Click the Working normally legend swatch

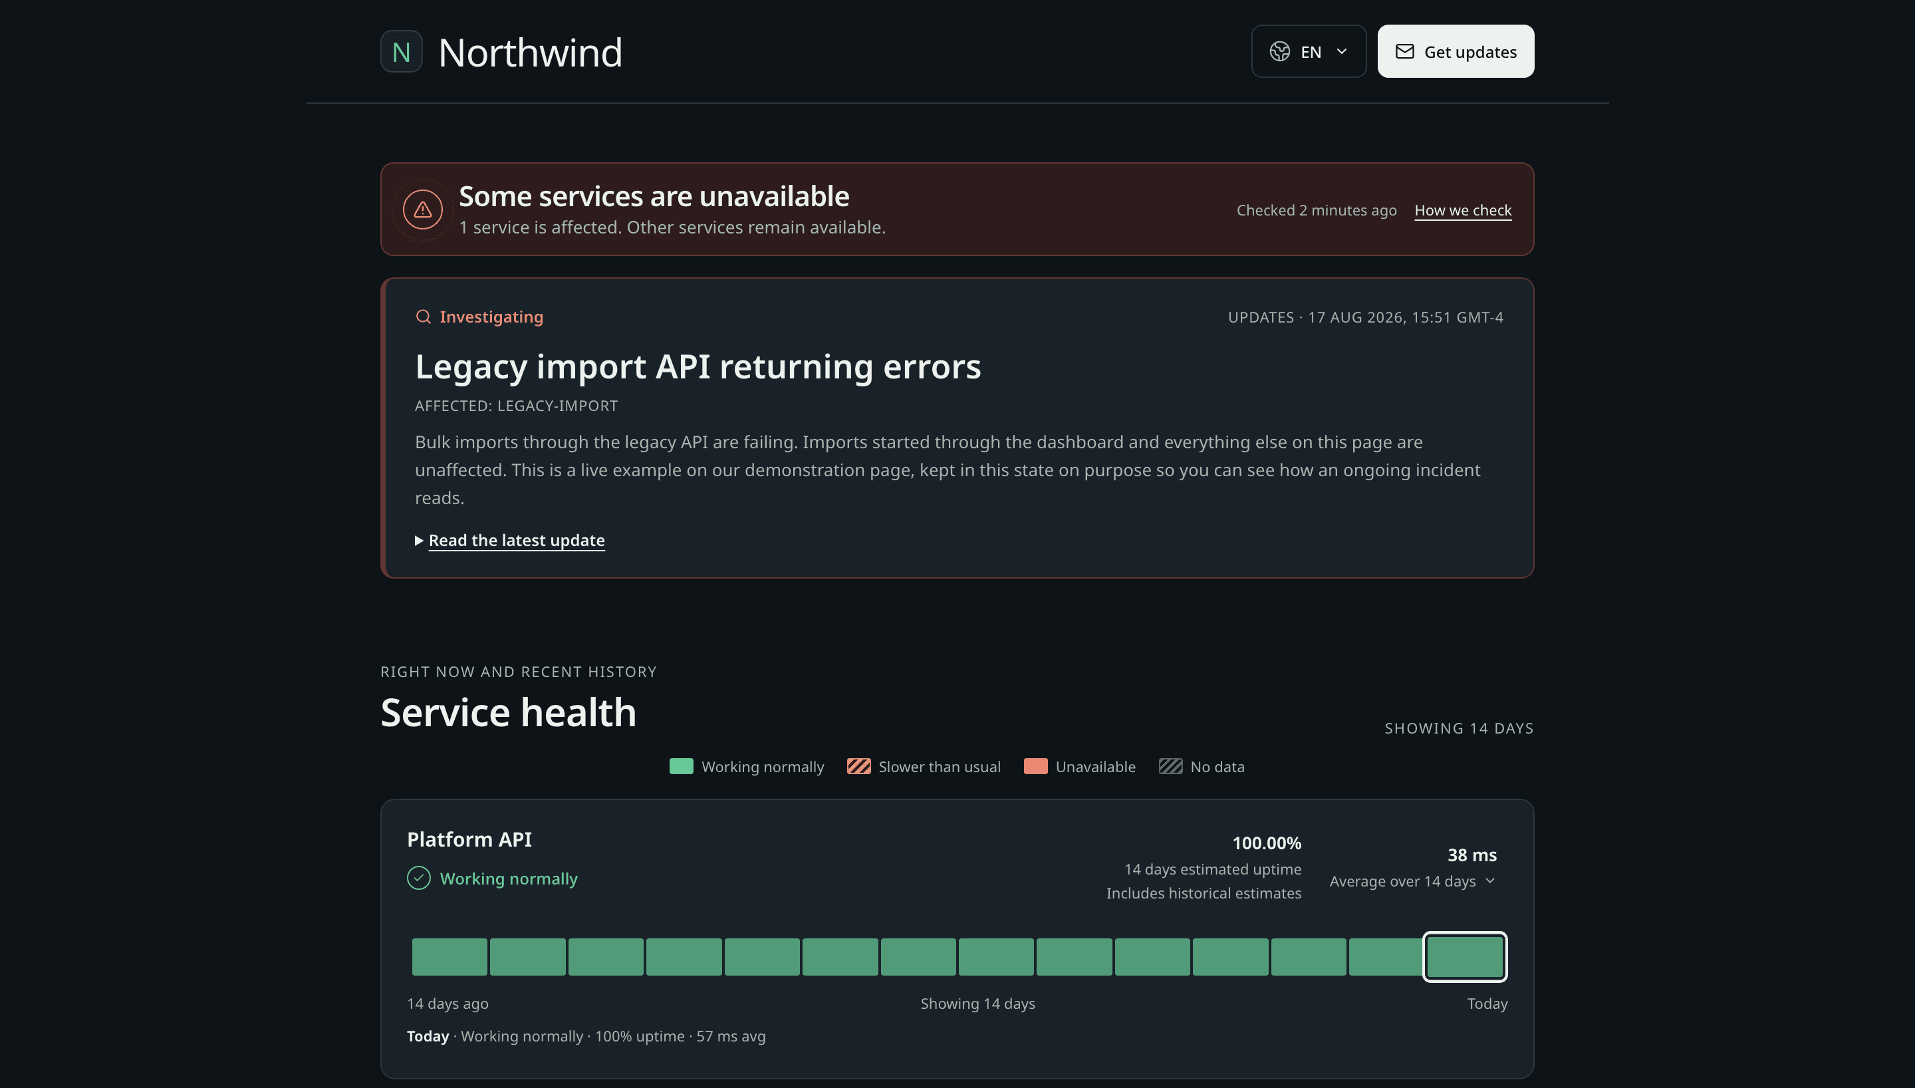[x=681, y=766]
